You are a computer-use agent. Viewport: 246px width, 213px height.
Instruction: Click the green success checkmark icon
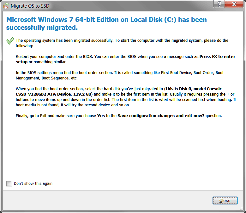[x=10, y=41]
